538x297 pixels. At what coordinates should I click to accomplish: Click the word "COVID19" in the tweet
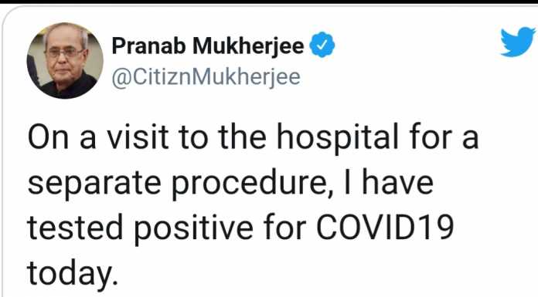click(385, 227)
